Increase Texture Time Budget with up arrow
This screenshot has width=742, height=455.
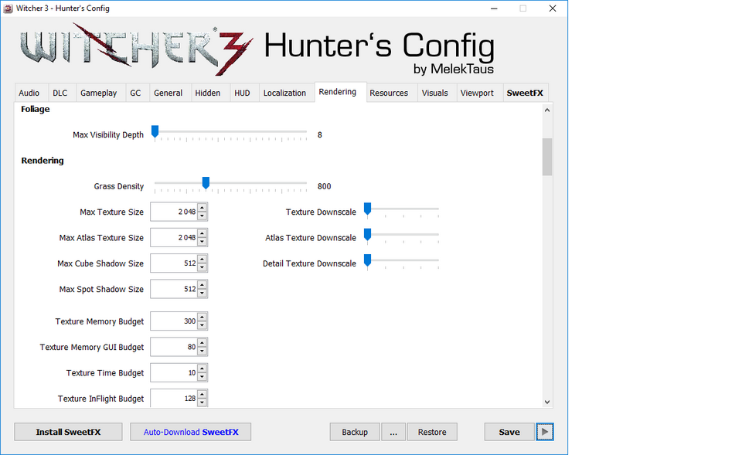click(x=202, y=368)
